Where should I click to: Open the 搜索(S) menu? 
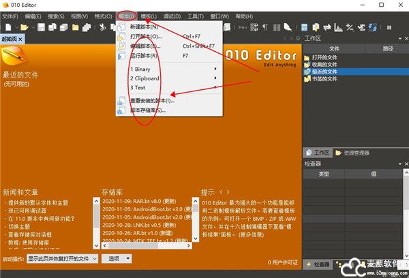point(56,16)
